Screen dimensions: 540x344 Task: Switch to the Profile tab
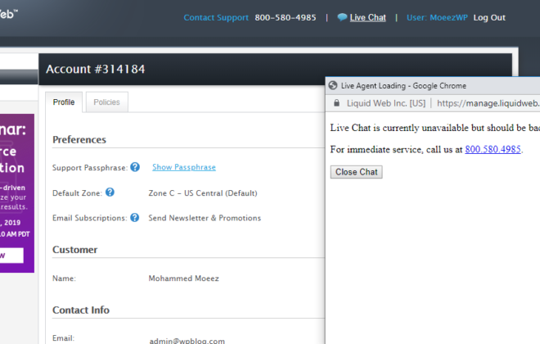[64, 102]
